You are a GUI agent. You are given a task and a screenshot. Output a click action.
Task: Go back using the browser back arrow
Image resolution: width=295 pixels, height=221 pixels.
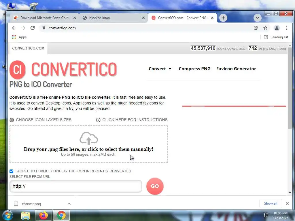[14, 28]
